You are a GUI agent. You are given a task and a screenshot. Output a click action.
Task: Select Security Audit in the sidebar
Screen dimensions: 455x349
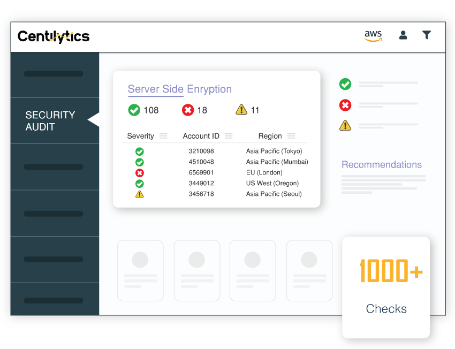click(50, 121)
